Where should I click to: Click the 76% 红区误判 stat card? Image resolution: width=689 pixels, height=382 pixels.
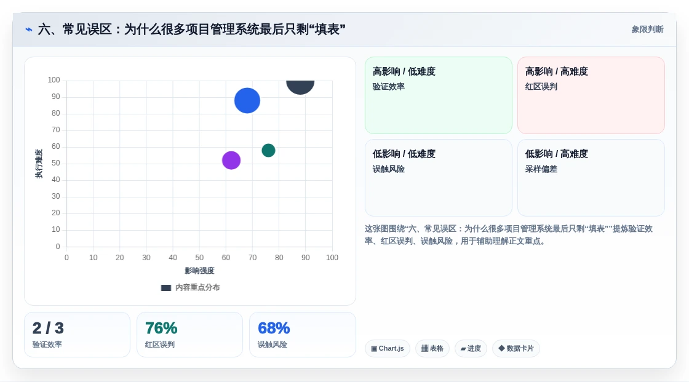pos(190,335)
